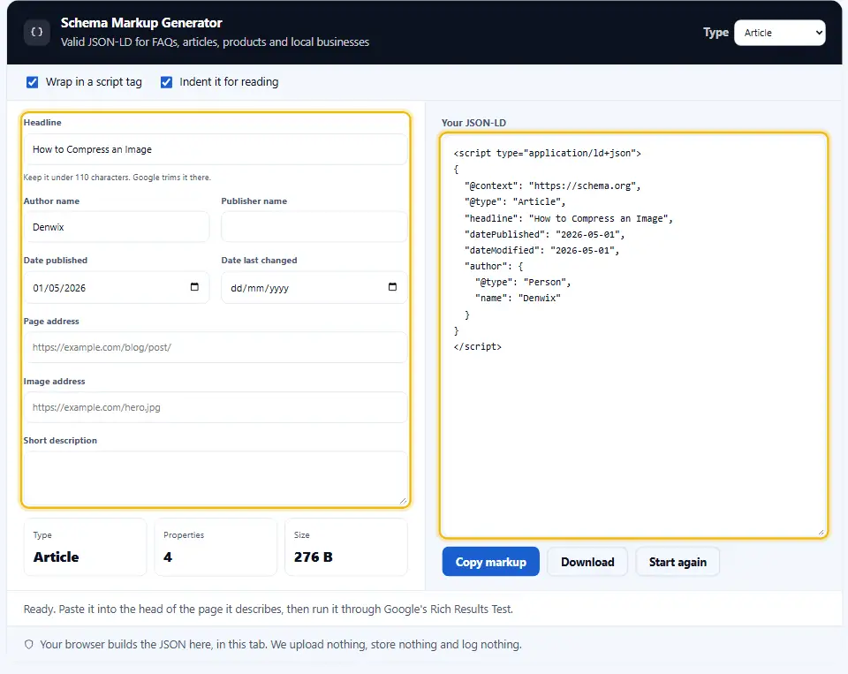Click the "Keep it under 110 characters" hint
The height and width of the screenshot is (674, 848).
point(117,178)
